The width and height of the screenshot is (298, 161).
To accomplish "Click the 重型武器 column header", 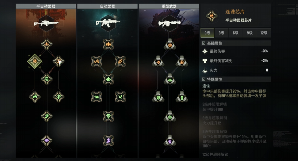I will point(169,6).
